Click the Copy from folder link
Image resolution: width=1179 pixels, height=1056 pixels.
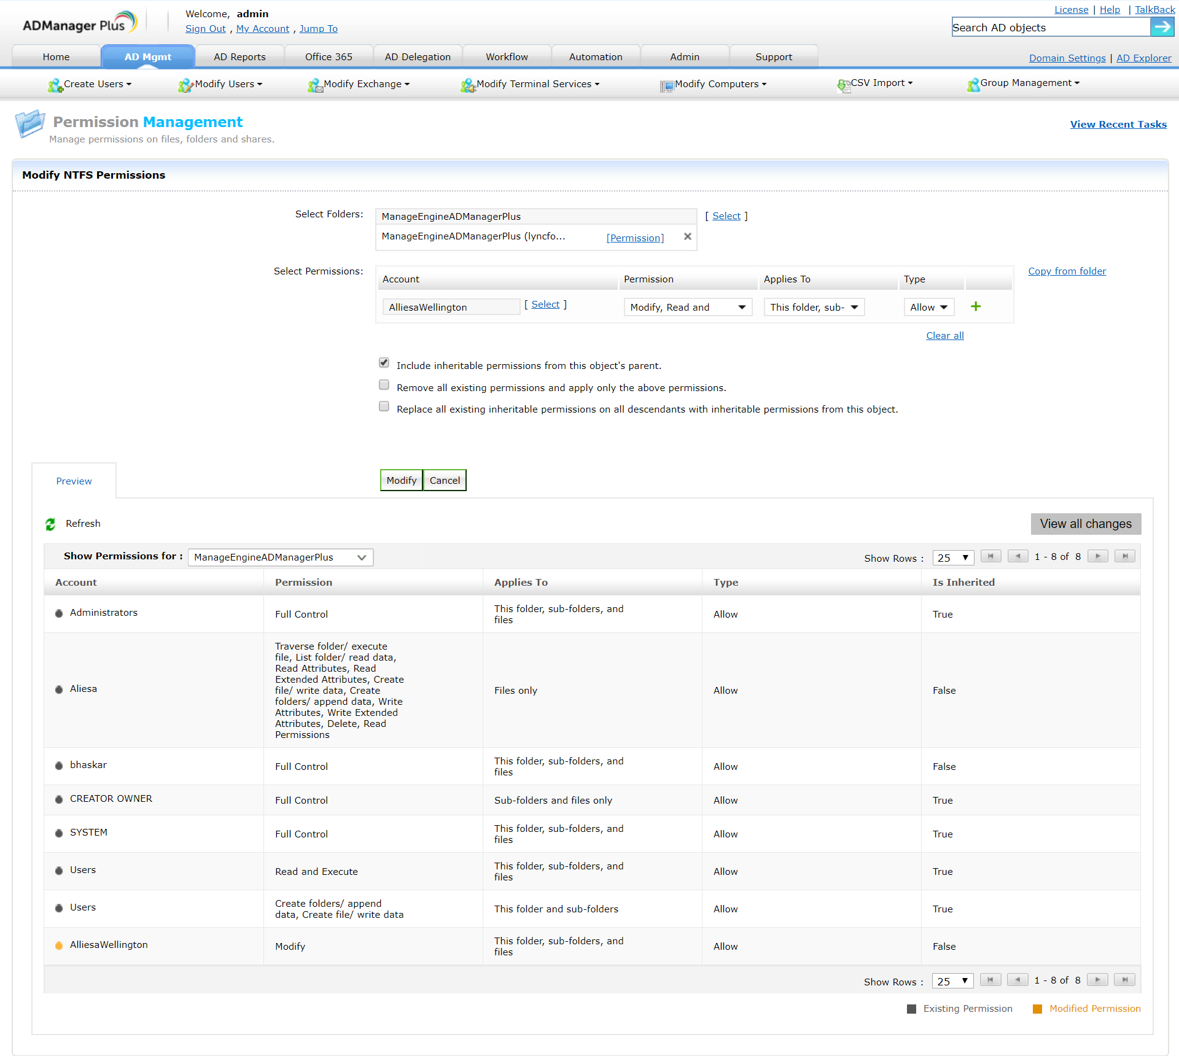(1067, 271)
